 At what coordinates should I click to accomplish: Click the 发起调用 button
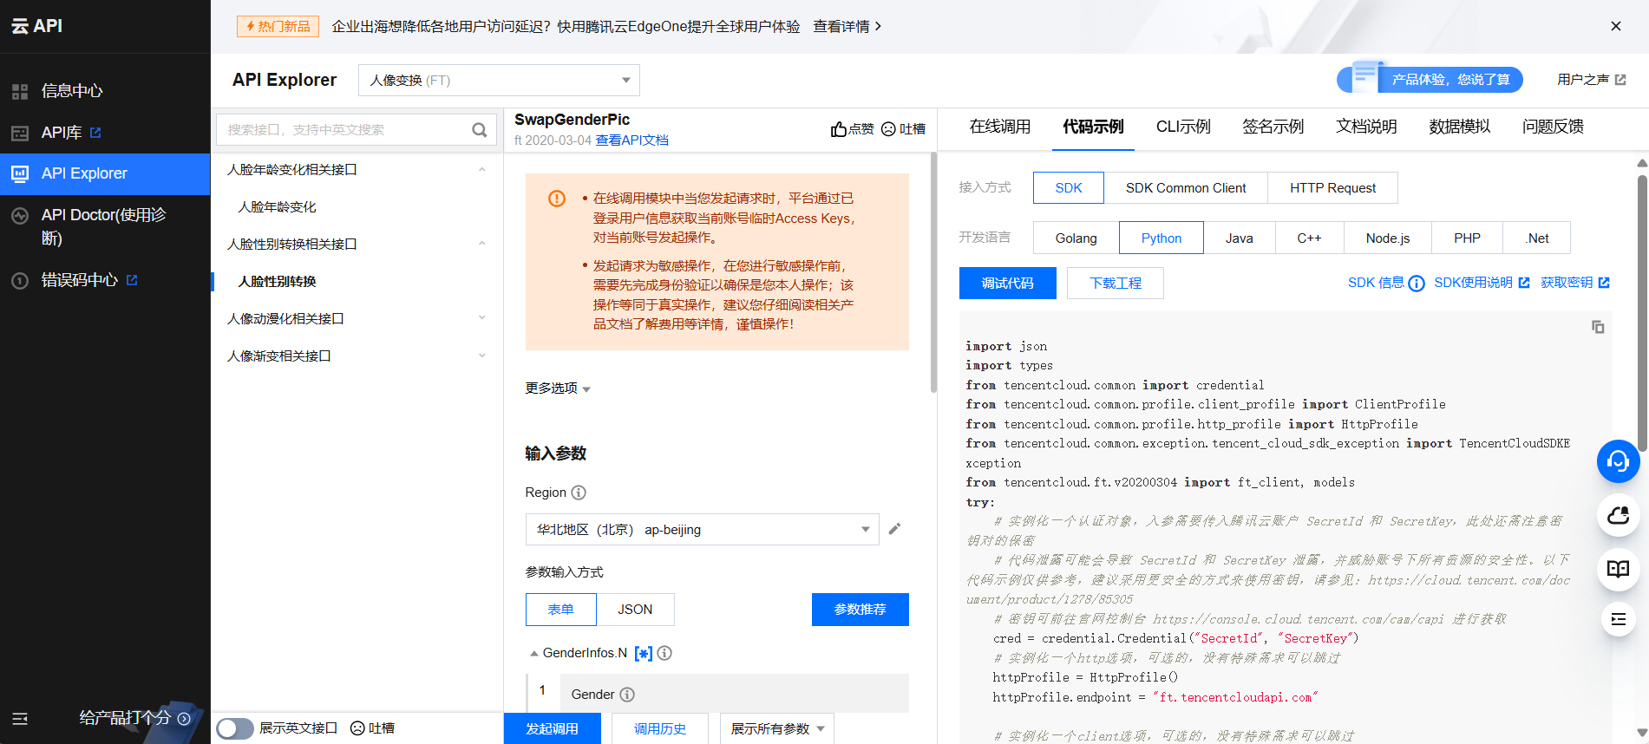click(553, 729)
